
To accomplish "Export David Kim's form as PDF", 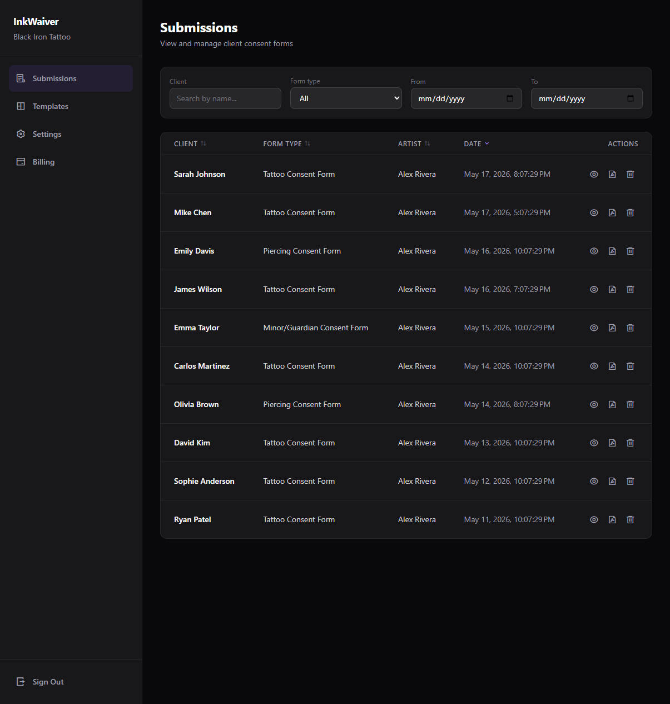I will click(612, 443).
